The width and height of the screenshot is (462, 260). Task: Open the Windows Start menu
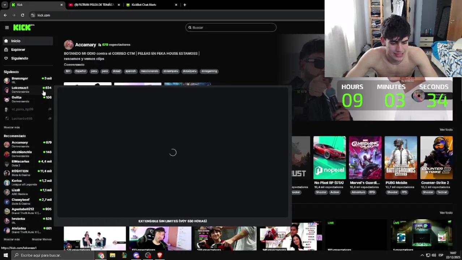5,255
